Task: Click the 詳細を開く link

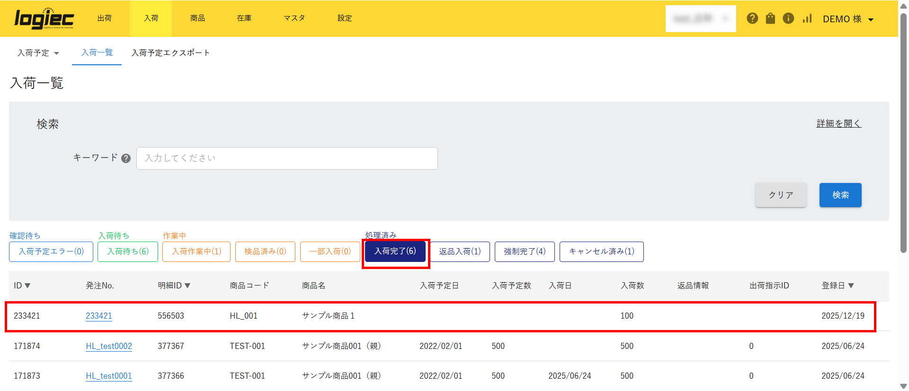Action: click(x=839, y=123)
